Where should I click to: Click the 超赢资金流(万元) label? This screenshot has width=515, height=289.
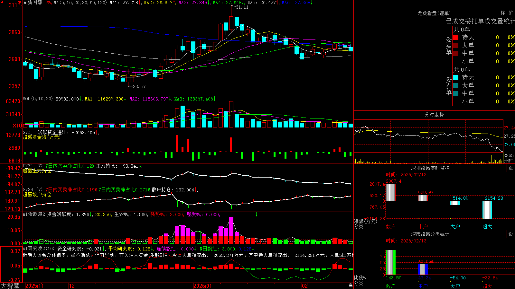click(42, 137)
